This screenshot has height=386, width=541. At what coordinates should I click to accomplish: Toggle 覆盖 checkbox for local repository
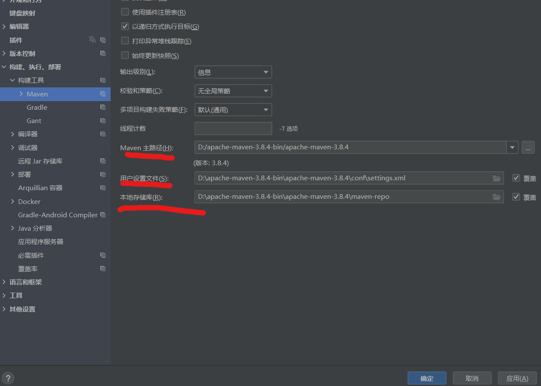[x=516, y=197]
